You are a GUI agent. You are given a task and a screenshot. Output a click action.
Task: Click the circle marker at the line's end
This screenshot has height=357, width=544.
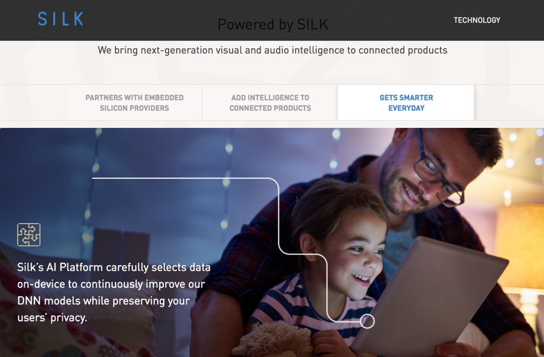[x=367, y=321]
